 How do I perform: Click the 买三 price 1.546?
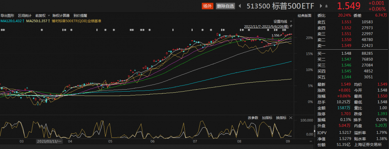pyautogui.click(x=346, y=65)
